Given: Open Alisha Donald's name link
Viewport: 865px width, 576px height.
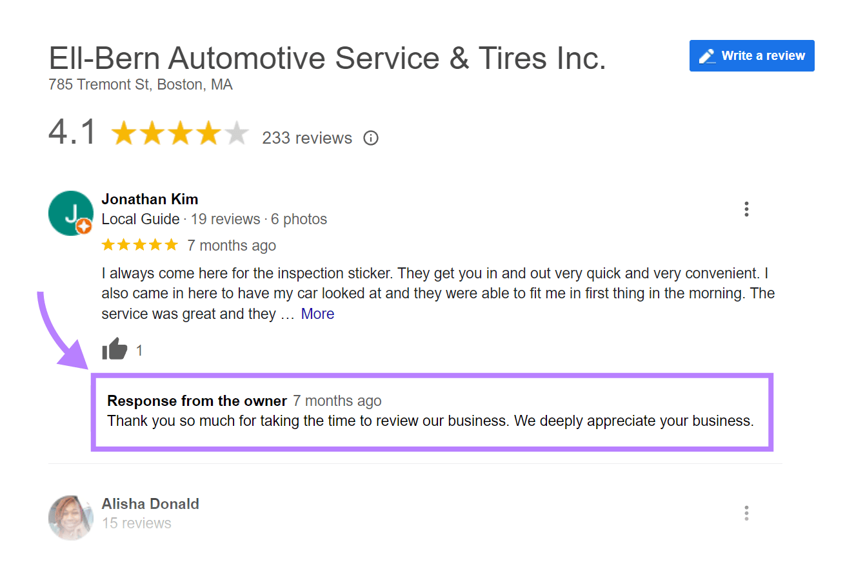Looking at the screenshot, I should coord(150,504).
